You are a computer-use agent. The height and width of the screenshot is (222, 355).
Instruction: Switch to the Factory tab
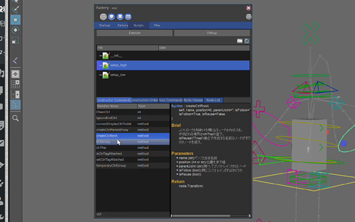122,25
